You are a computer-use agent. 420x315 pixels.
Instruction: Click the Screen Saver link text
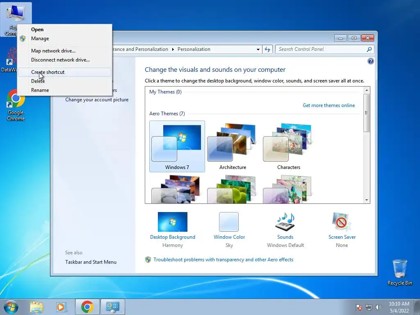tap(342, 237)
